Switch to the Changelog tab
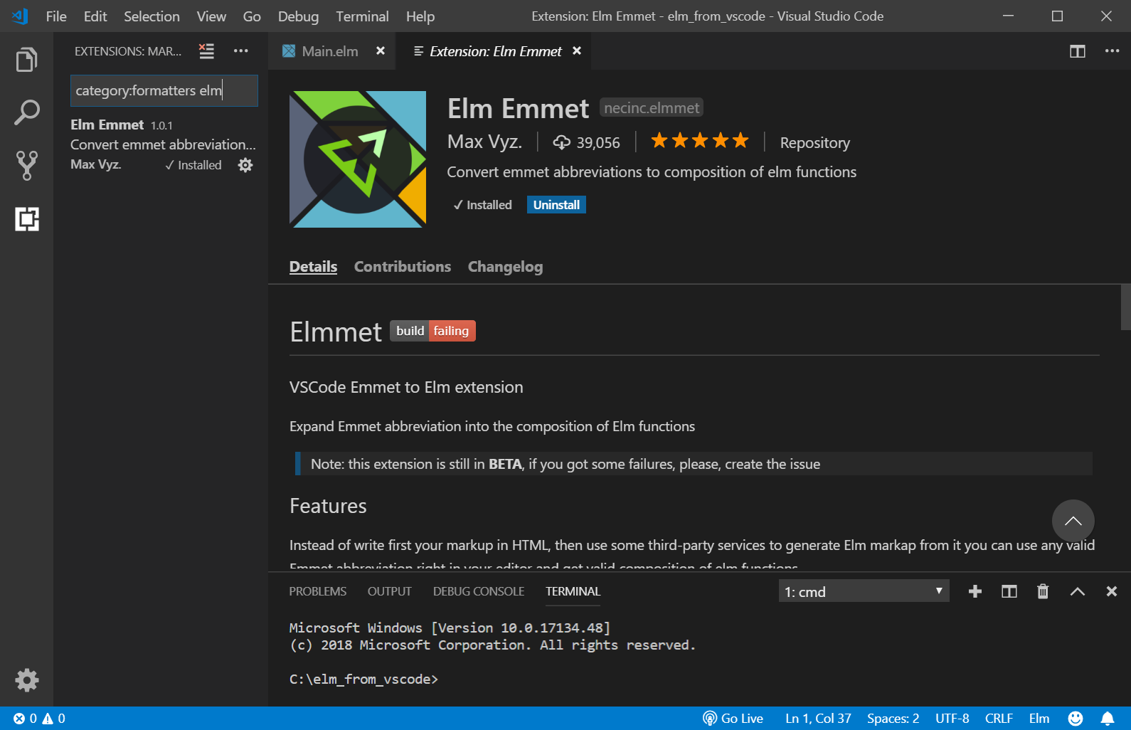The image size is (1131, 730). [505, 267]
